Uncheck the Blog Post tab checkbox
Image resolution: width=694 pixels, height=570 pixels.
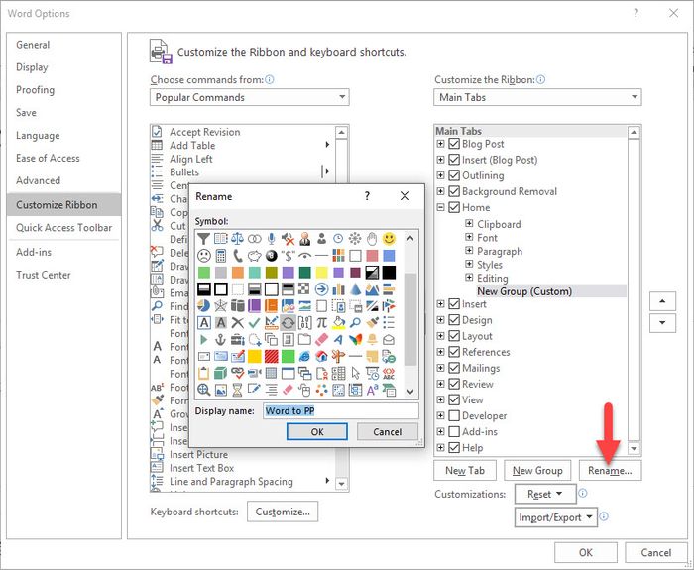click(x=454, y=144)
